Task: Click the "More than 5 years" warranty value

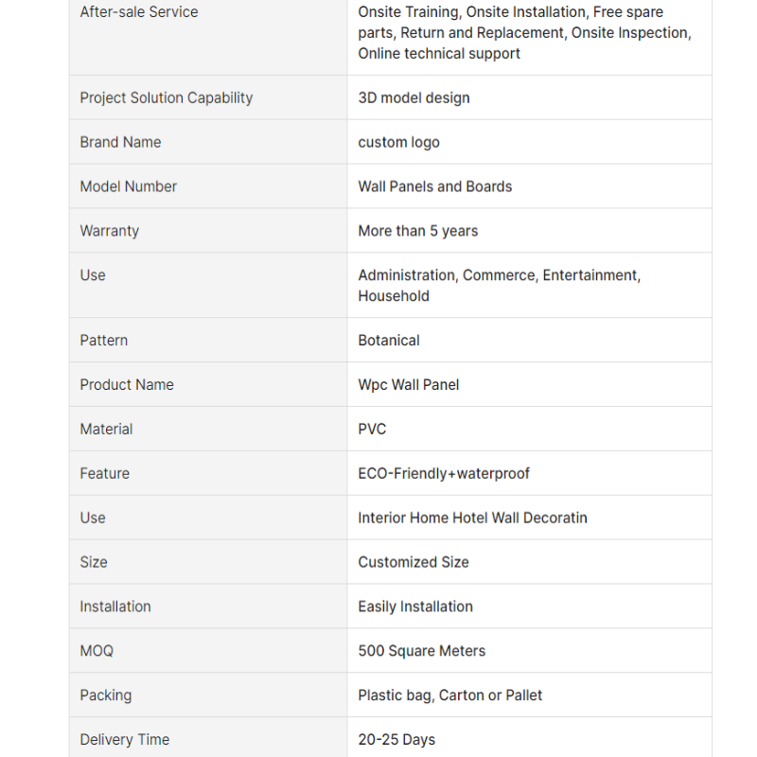Action: (x=418, y=231)
